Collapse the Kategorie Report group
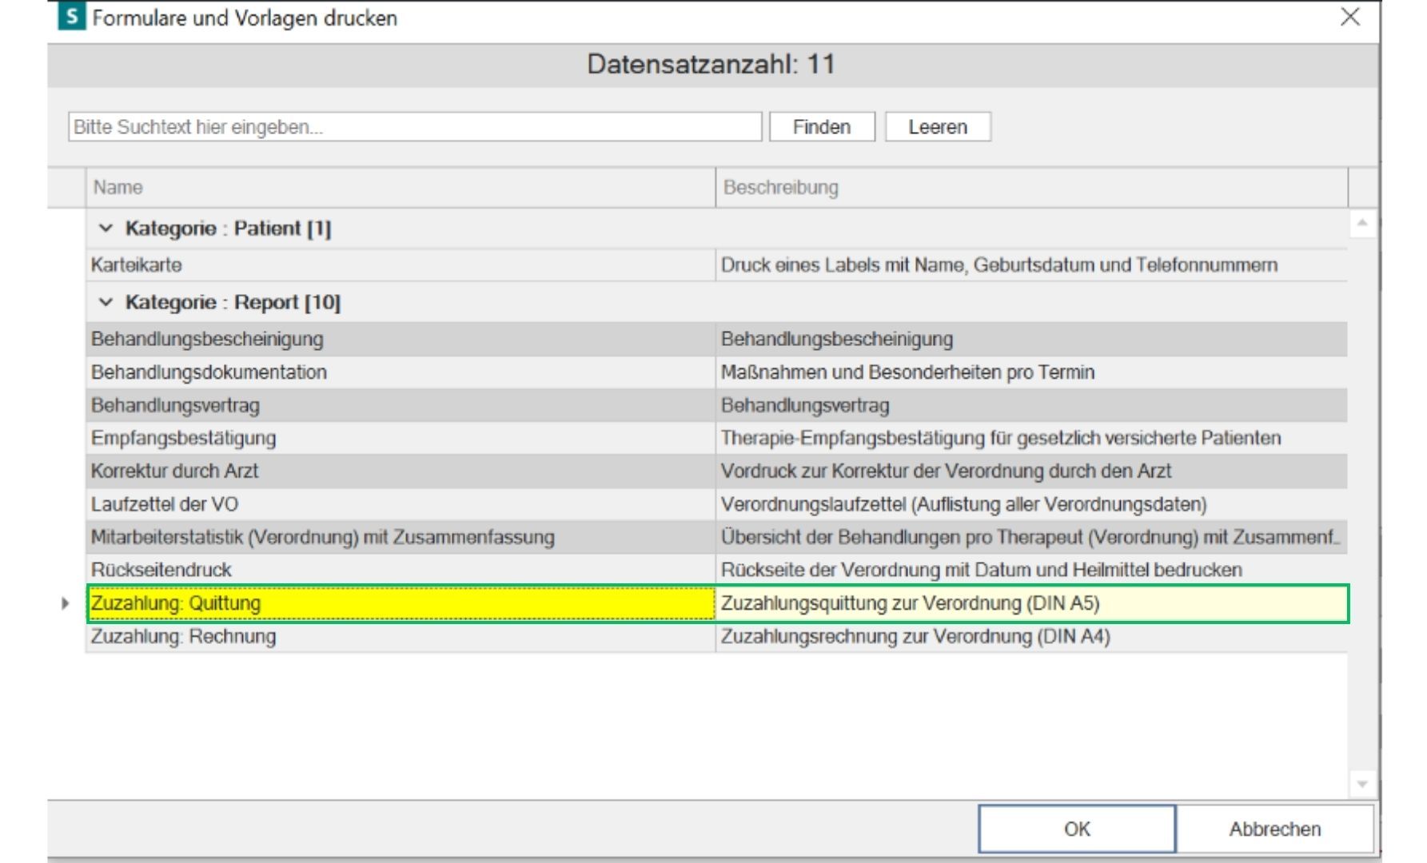The height and width of the screenshot is (863, 1427). (x=106, y=302)
